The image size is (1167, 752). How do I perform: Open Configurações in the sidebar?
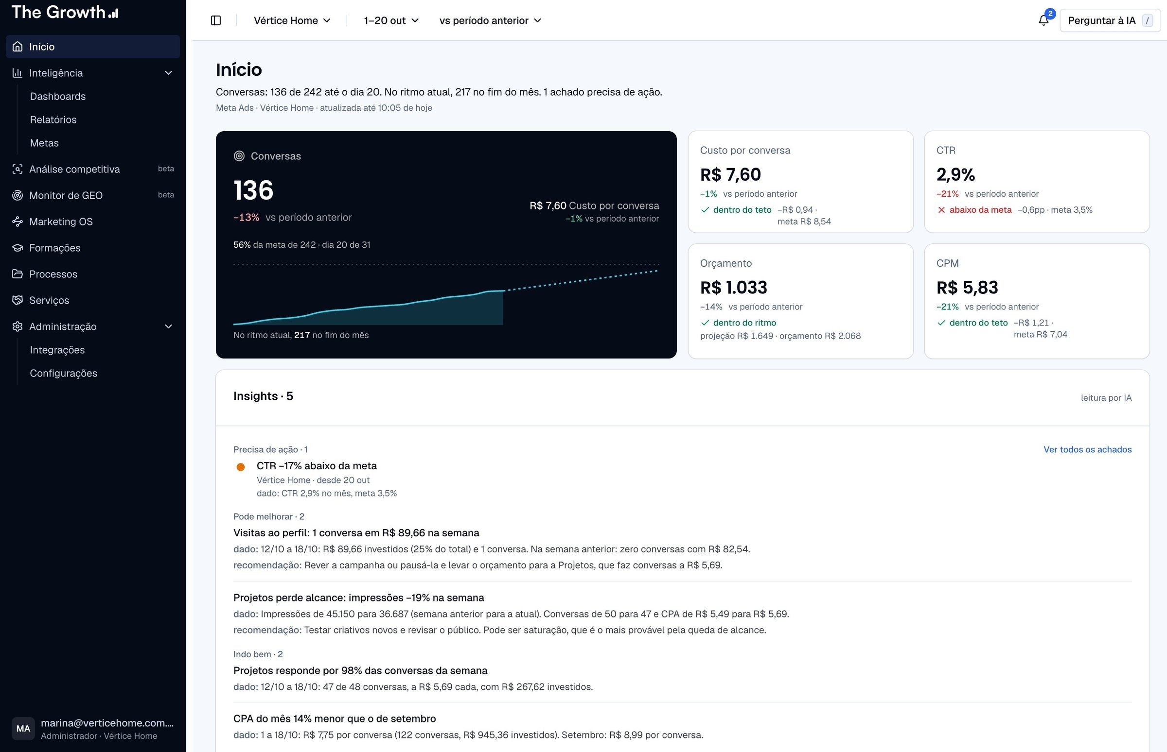click(x=64, y=374)
